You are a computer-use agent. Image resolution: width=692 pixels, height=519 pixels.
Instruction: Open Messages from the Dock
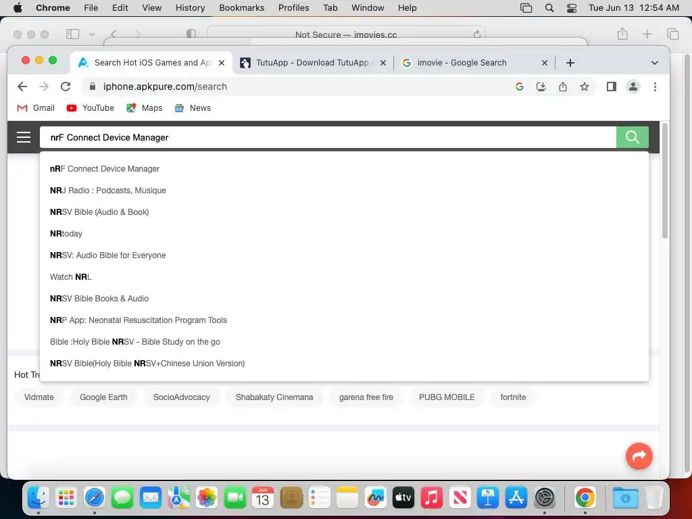tap(122, 498)
